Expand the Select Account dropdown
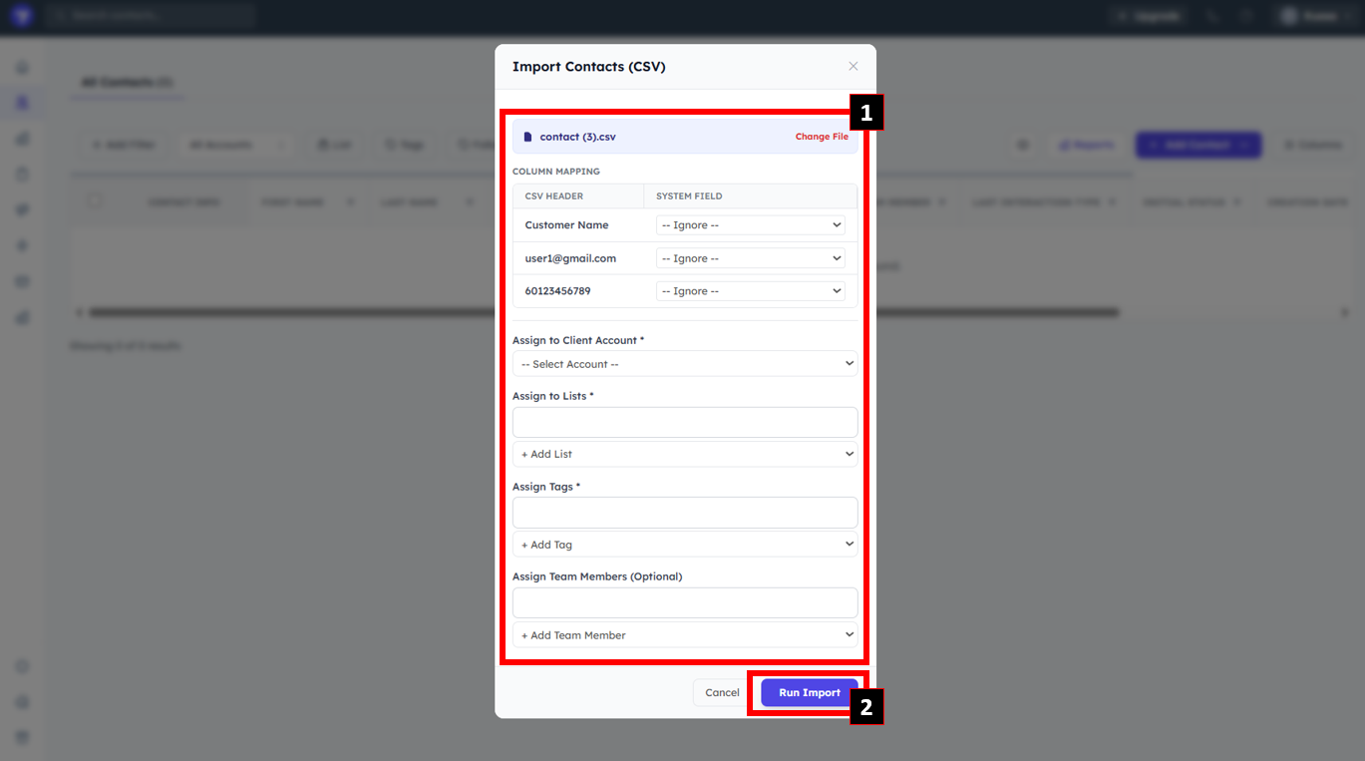Image resolution: width=1365 pixels, height=761 pixels. (684, 364)
